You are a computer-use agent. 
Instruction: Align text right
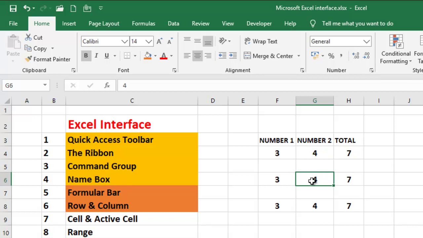coord(208,56)
